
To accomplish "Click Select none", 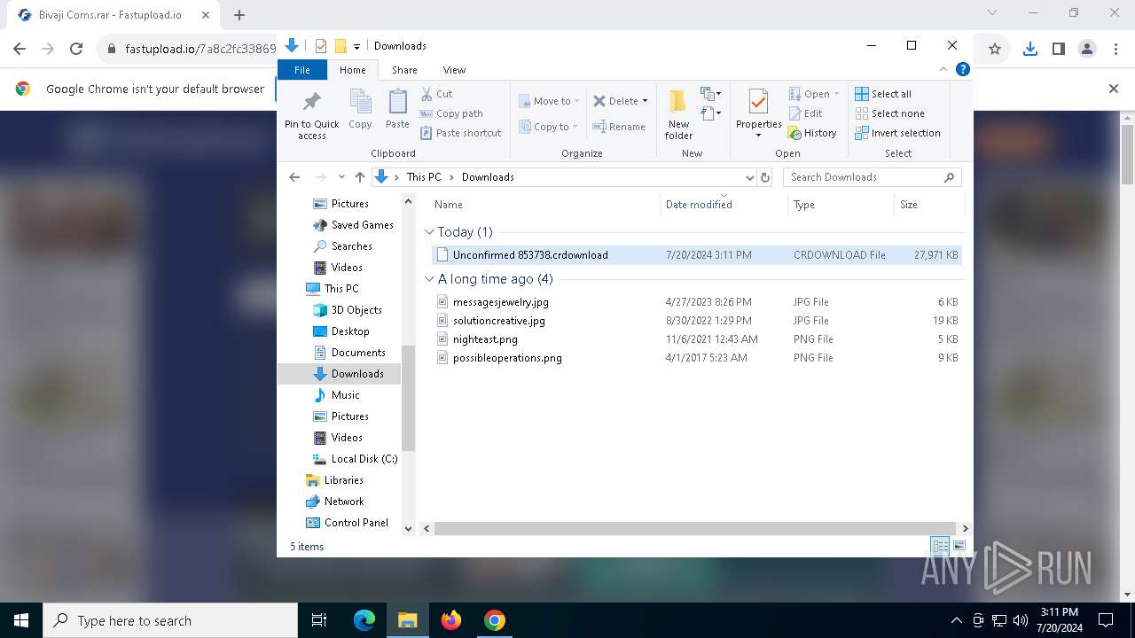I will [889, 113].
